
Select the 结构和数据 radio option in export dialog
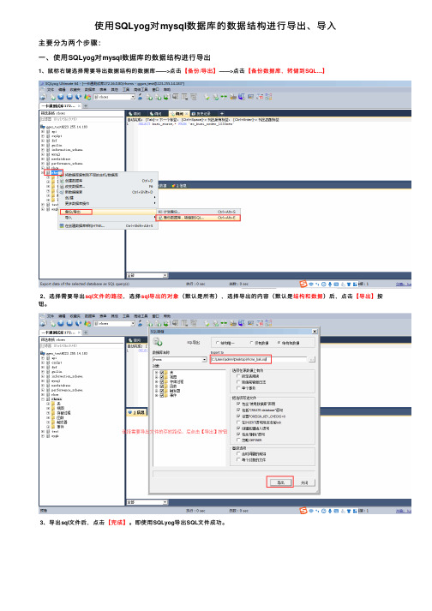click(x=279, y=343)
